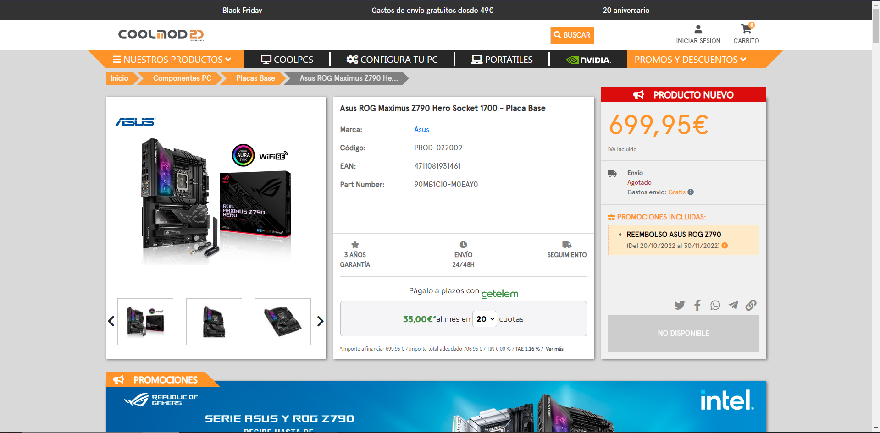This screenshot has width=880, height=433.
Task: Select the third motherboard thumbnail
Action: tap(282, 321)
